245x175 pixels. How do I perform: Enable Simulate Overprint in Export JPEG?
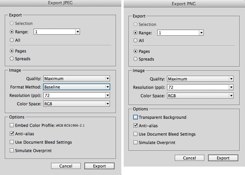(x=12, y=150)
